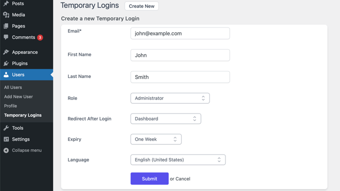This screenshot has width=340, height=191.
Task: Click the Posts pin icon
Action: (6, 3)
